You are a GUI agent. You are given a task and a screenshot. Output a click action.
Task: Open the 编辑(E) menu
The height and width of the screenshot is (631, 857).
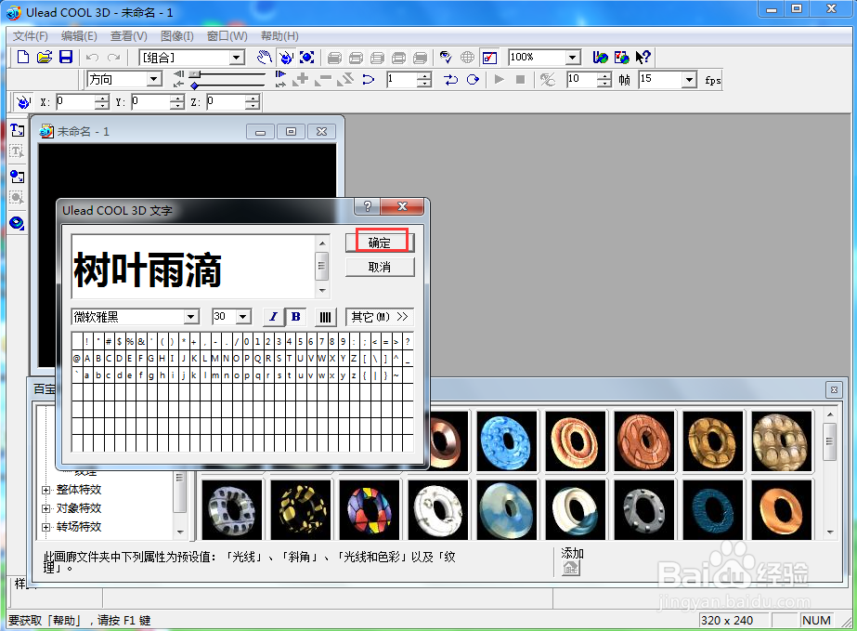79,36
